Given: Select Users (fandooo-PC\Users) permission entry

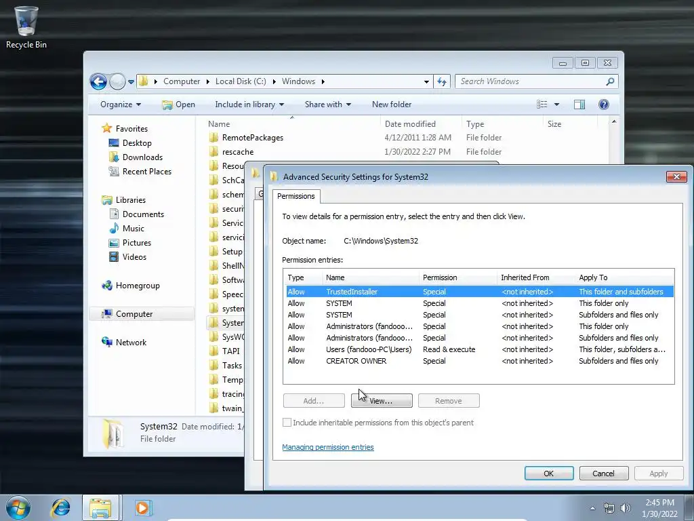Looking at the screenshot, I should click(480, 349).
